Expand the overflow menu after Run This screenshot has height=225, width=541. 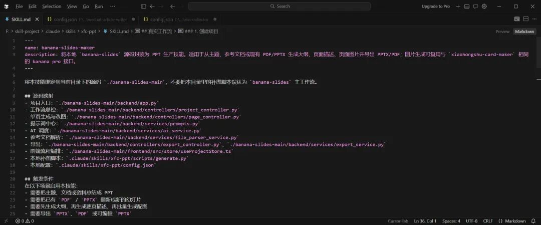pos(113,6)
